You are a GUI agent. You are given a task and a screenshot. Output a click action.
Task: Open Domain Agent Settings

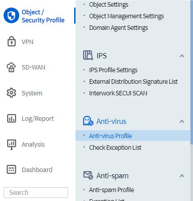tap(118, 28)
